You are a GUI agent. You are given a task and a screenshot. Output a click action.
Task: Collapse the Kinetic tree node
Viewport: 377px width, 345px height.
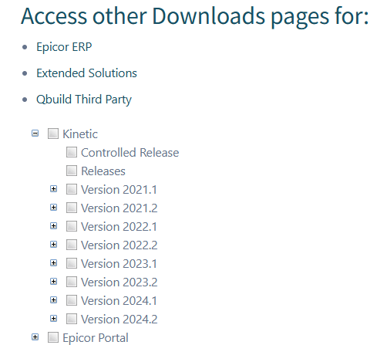coord(35,134)
